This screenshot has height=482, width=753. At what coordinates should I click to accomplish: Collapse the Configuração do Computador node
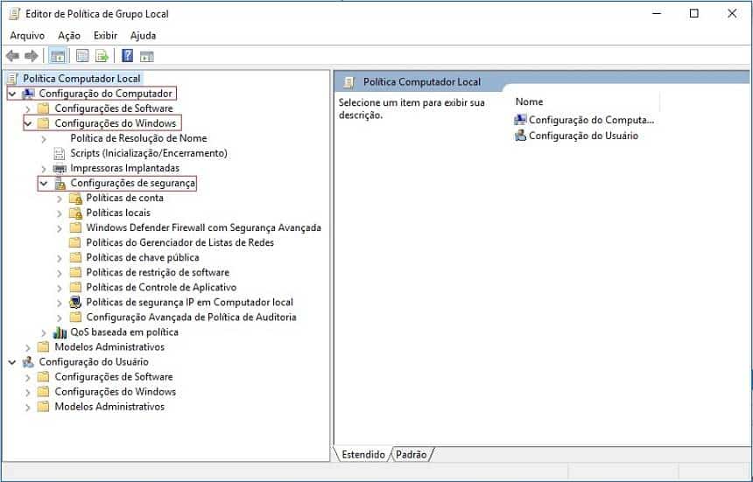[12, 94]
